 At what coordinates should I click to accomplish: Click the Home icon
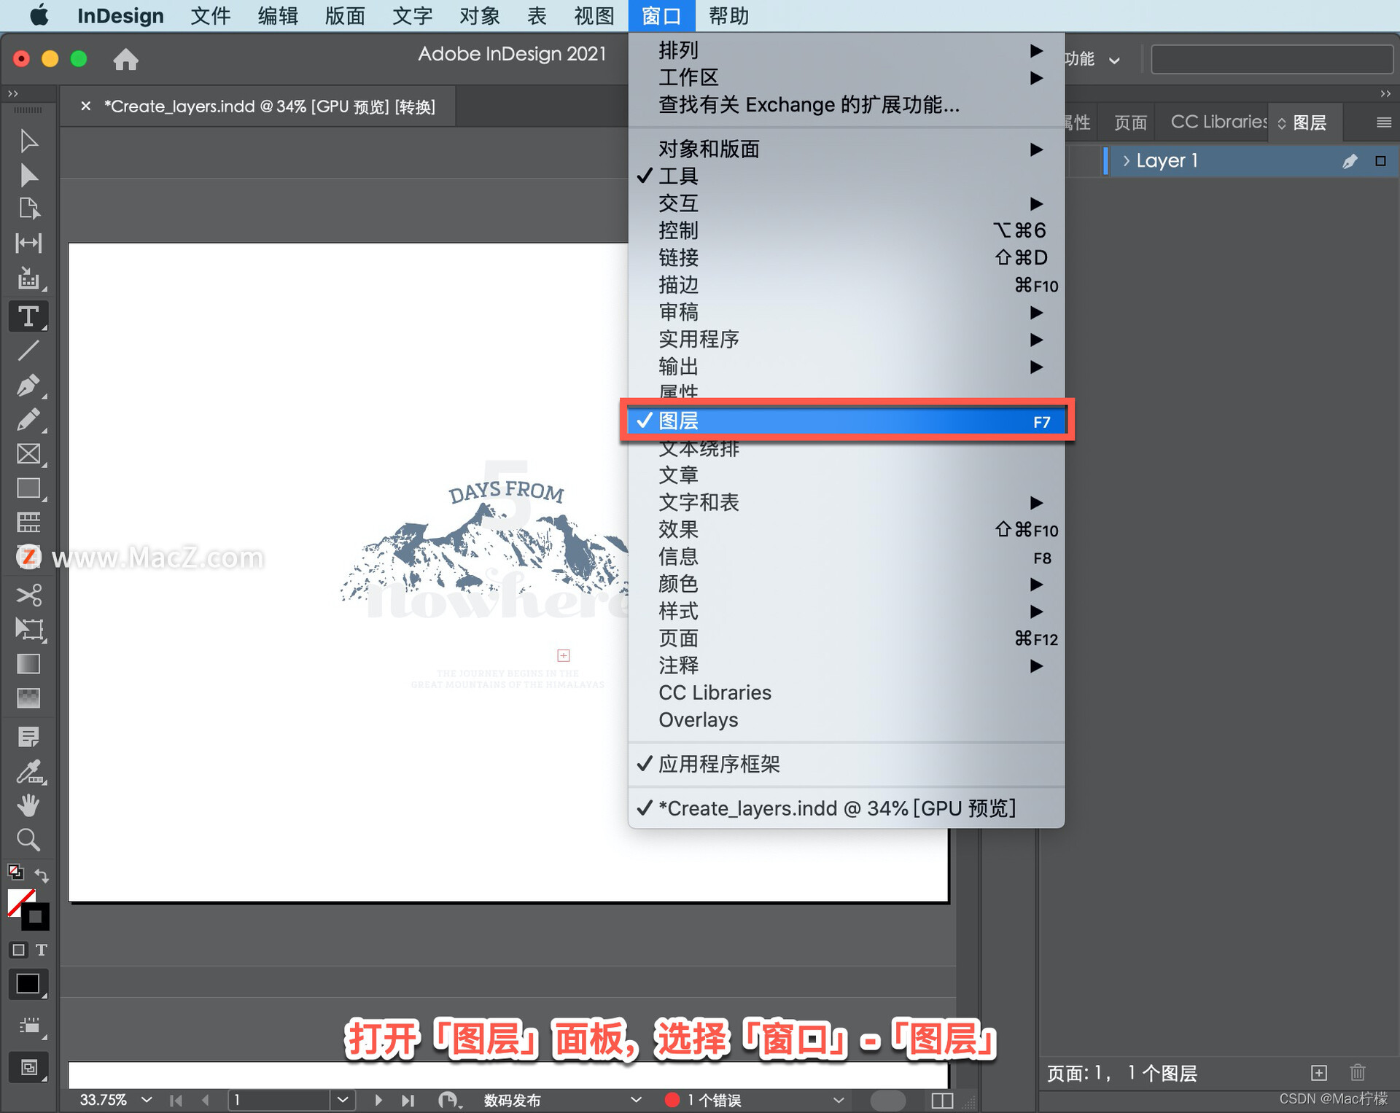(x=125, y=59)
